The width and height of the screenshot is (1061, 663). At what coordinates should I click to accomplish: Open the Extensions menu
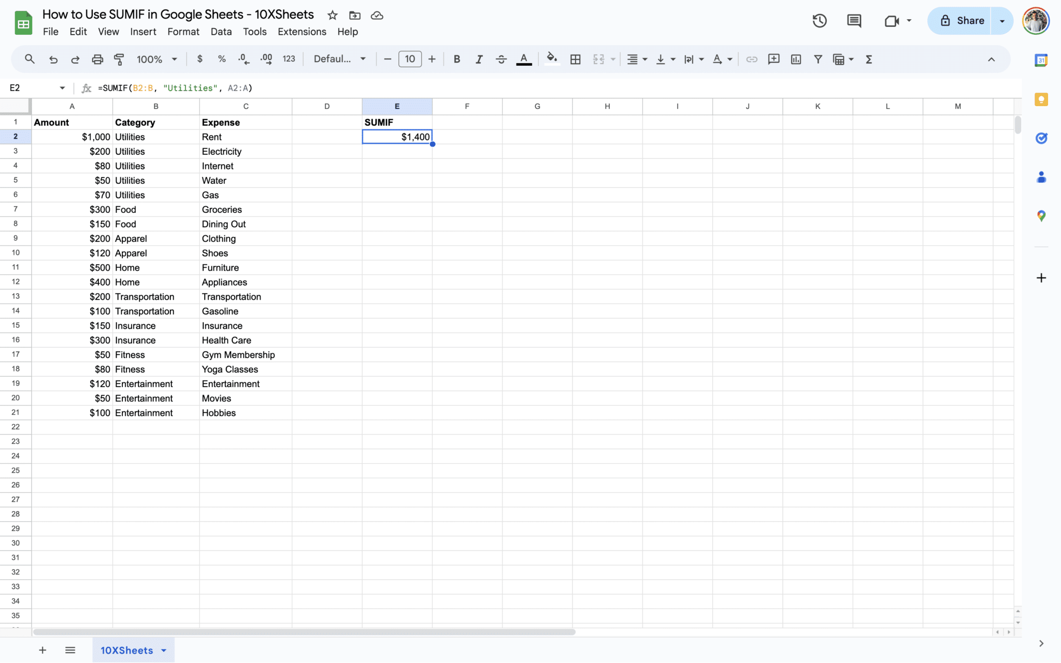302,32
